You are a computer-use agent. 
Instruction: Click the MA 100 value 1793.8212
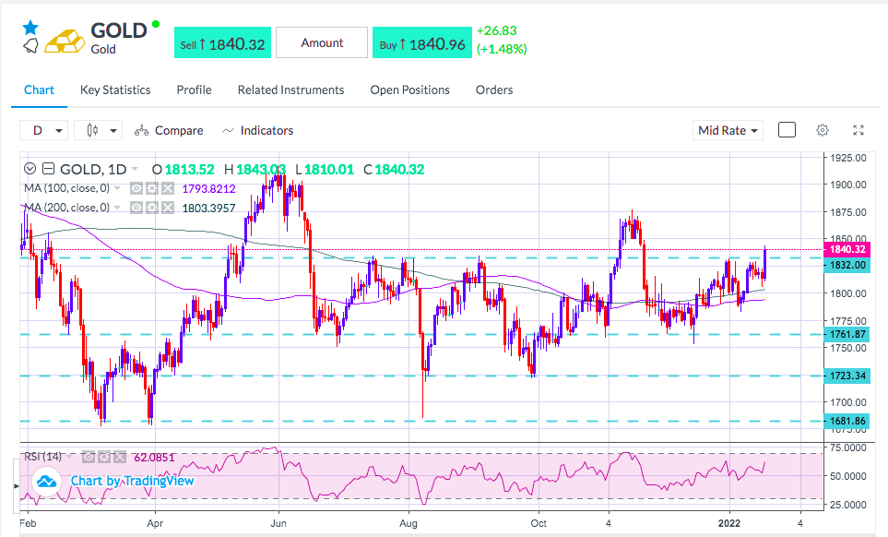(209, 188)
